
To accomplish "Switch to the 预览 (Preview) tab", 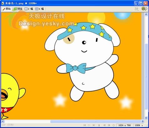I will pos(18,9).
